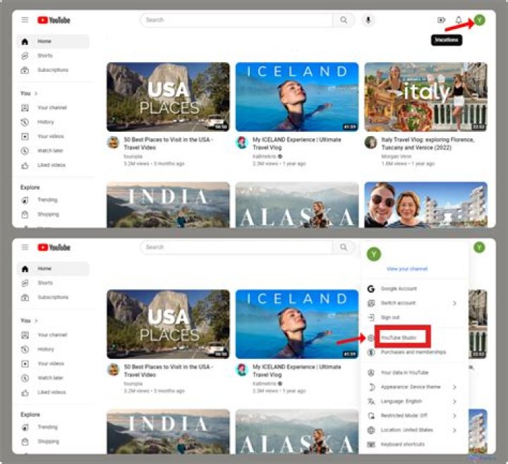Select Sign out in the account menu
The width and height of the screenshot is (508, 464).
pyautogui.click(x=390, y=317)
